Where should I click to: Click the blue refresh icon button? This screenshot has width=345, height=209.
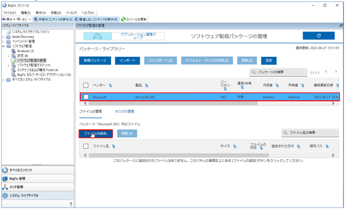point(319,36)
